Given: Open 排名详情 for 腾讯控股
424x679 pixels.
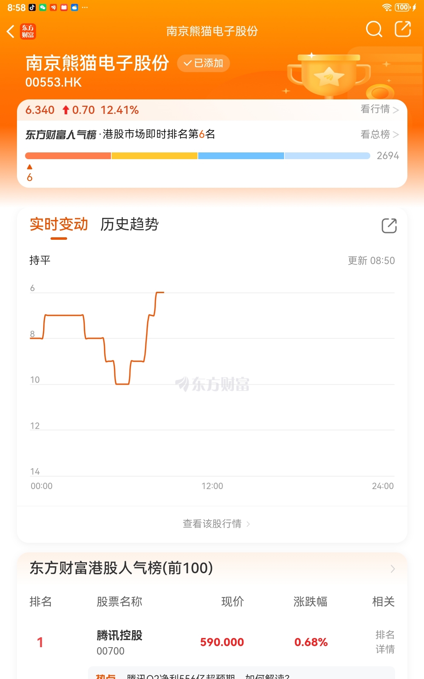Looking at the screenshot, I should point(385,642).
